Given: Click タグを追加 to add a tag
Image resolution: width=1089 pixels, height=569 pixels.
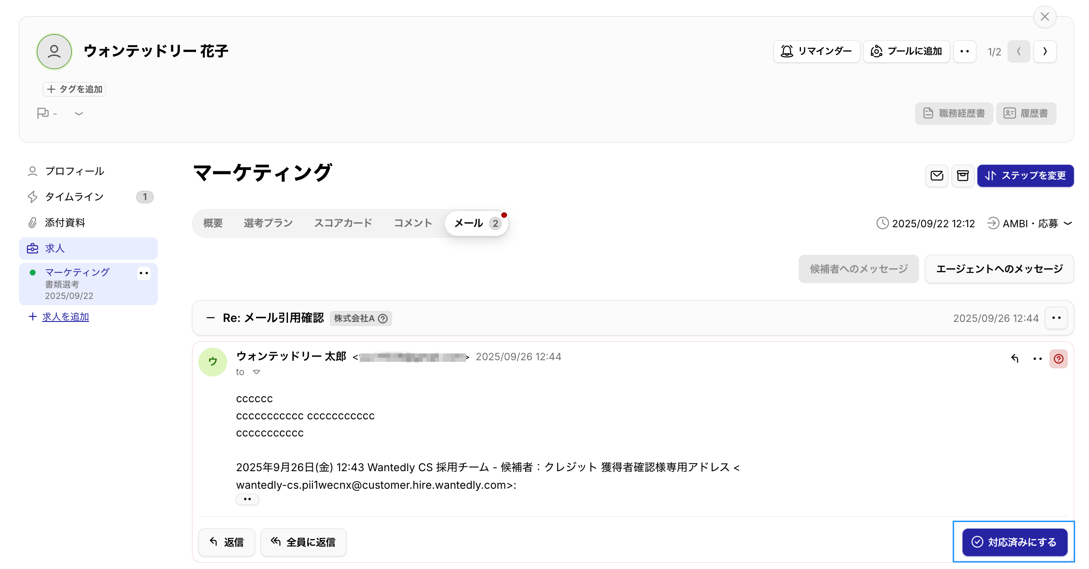Looking at the screenshot, I should click(75, 89).
